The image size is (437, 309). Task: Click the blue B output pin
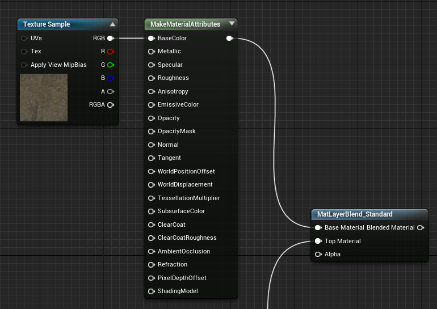point(111,78)
